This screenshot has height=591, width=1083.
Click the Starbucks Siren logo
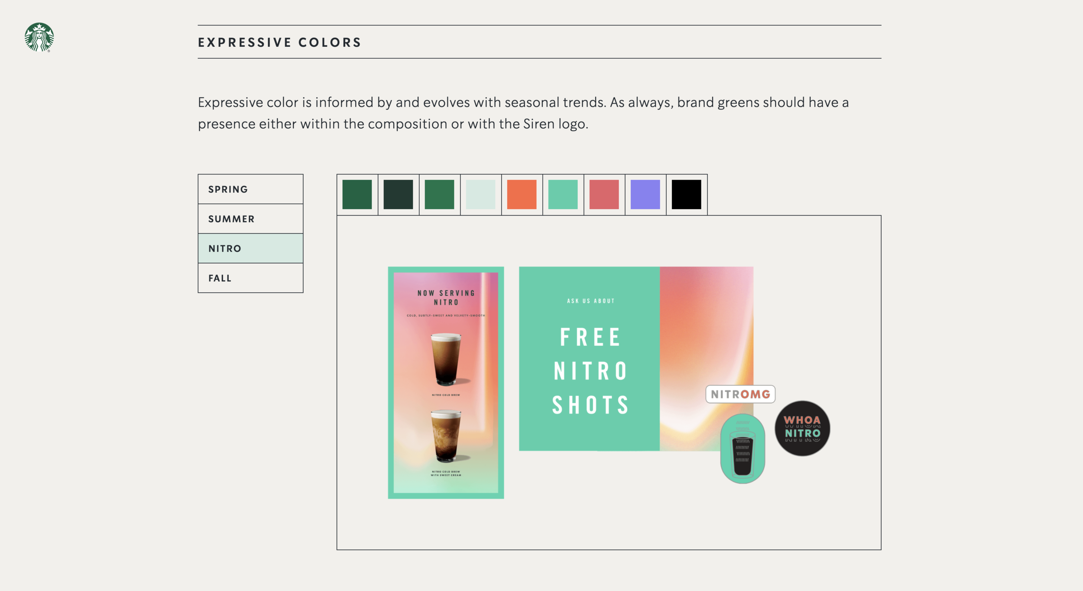(x=39, y=37)
